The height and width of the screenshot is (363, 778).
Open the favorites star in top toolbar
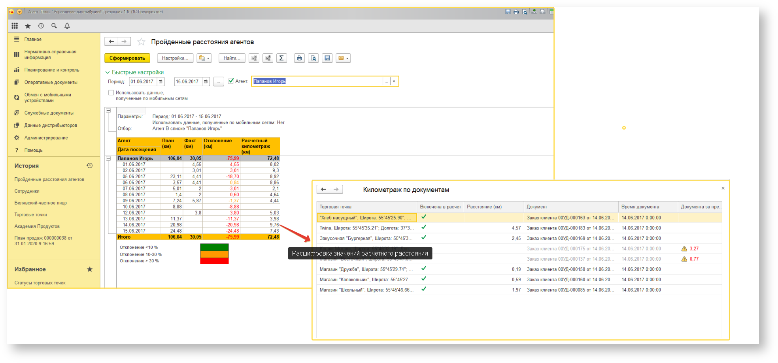coord(28,26)
